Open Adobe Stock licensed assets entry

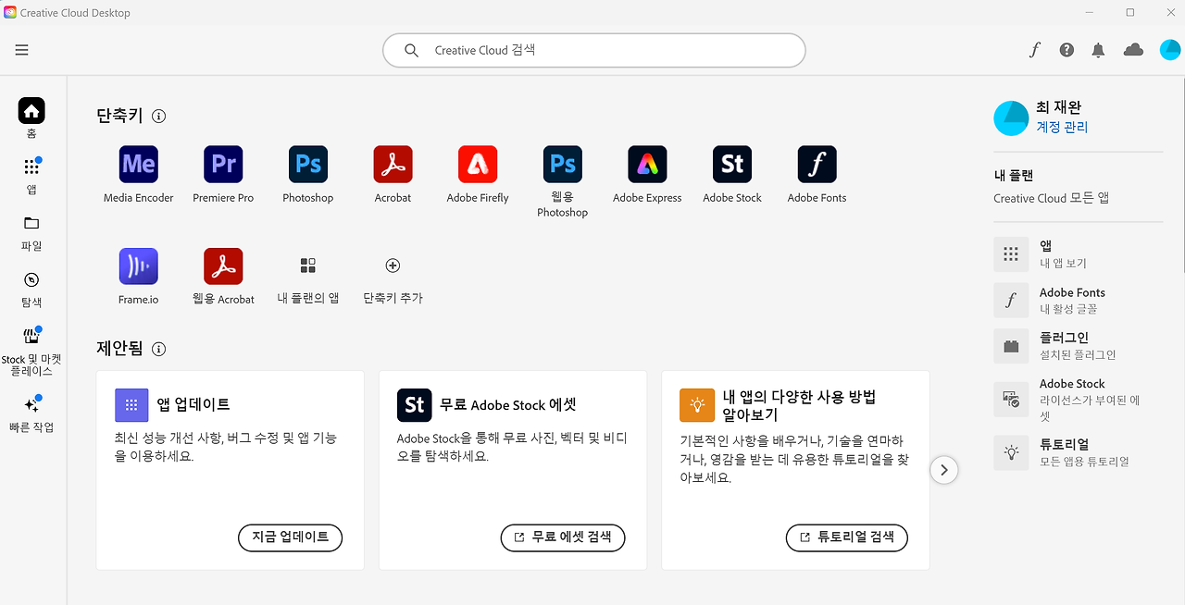1078,399
